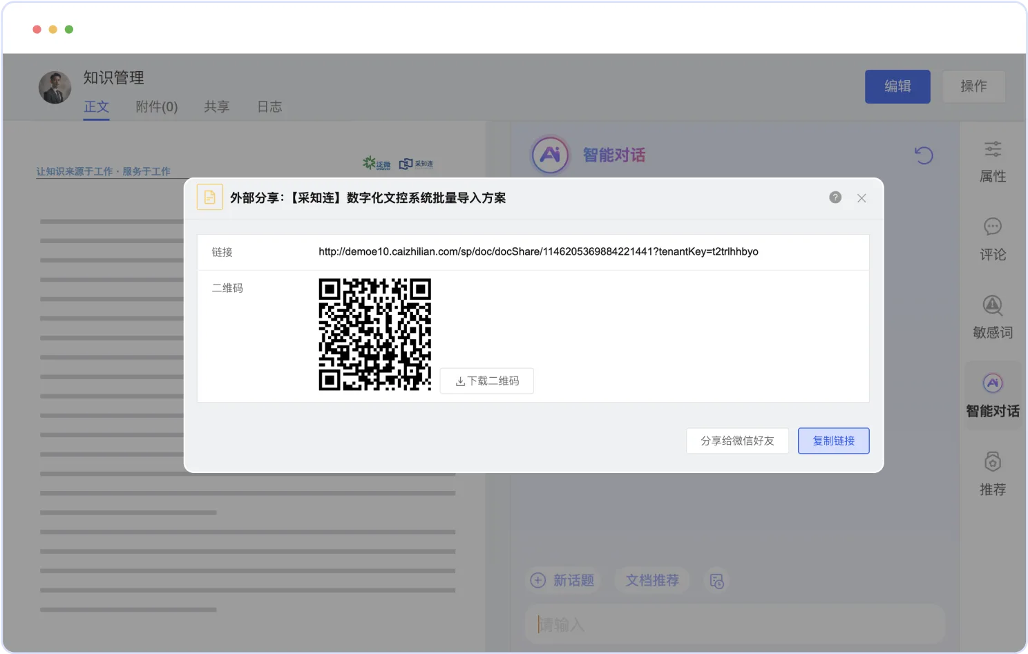Viewport: 1028px width, 654px height.
Task: Switch to the 正文 tab
Action: tap(96, 107)
